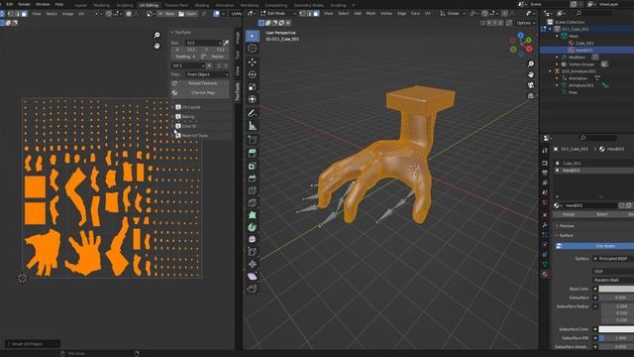Open the Global transform orientation dropdown
The image size is (634, 357).
pyautogui.click(x=454, y=13)
